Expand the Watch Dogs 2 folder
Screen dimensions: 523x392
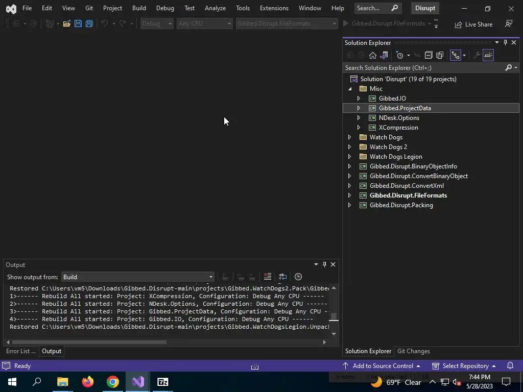[349, 146]
